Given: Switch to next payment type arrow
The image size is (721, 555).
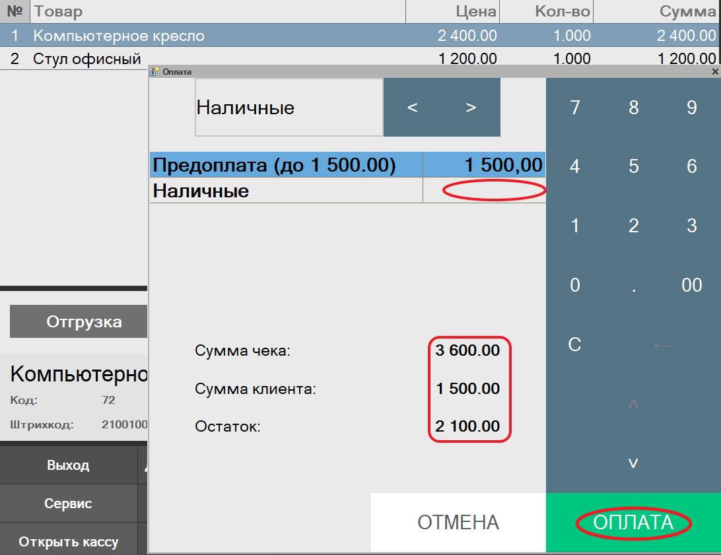Looking at the screenshot, I should click(471, 108).
